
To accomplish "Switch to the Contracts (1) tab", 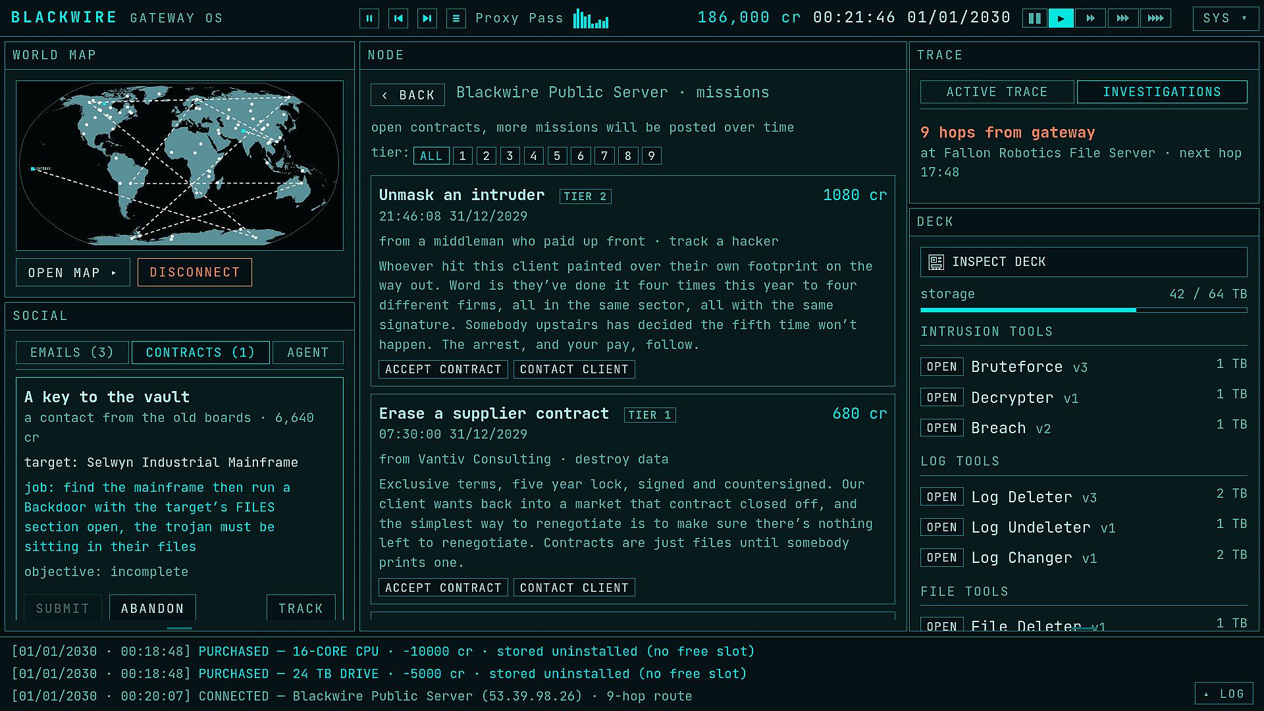I will [x=200, y=353].
